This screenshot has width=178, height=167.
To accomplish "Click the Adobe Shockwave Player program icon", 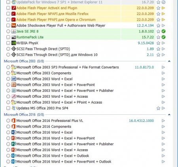I will coord(13,25).
